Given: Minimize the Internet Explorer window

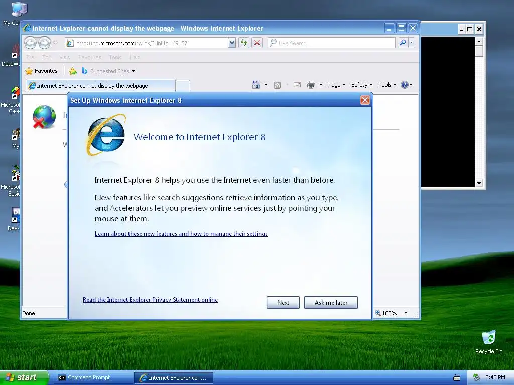Looking at the screenshot, I should tap(389, 28).
